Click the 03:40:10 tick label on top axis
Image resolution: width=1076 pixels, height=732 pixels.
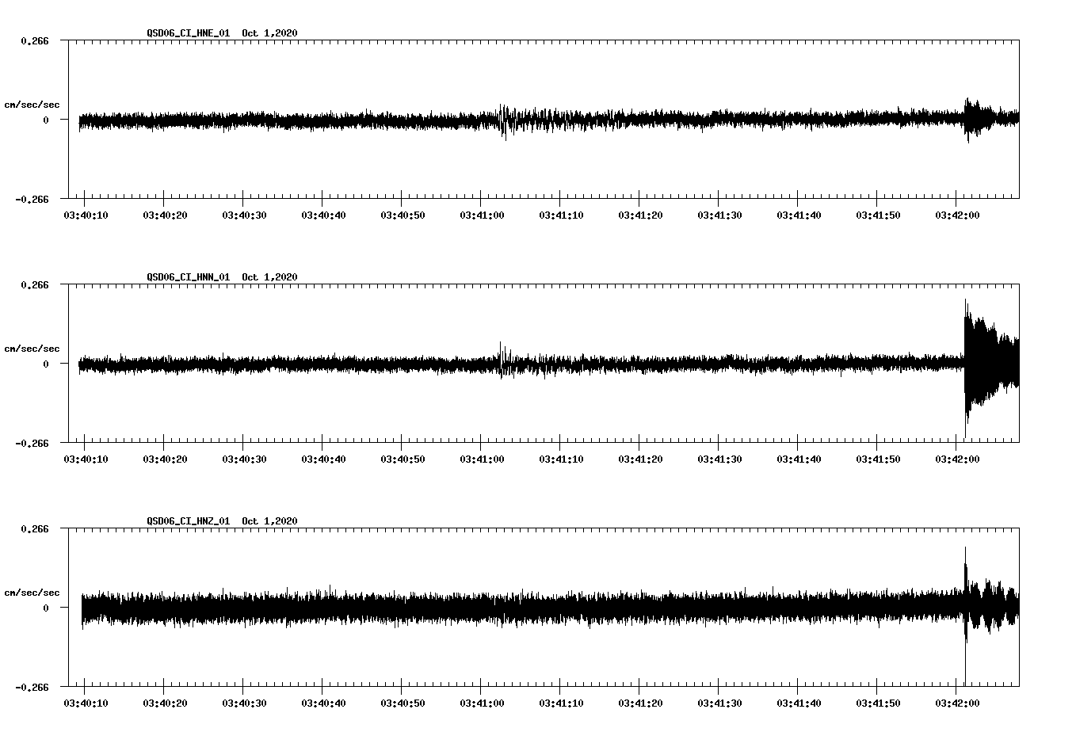86,214
